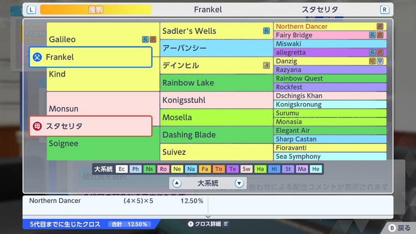Click the To lineage color swatch
416x234 pixels.
click(x=219, y=169)
